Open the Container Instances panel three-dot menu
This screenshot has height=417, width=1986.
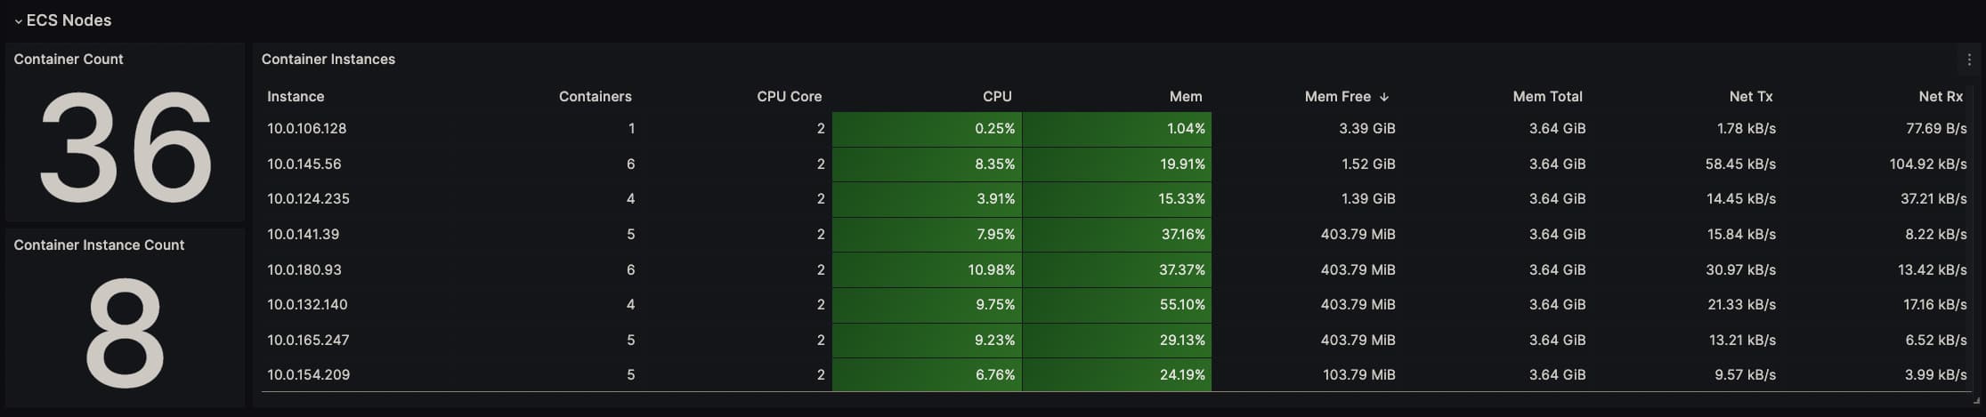pyautogui.click(x=1968, y=60)
